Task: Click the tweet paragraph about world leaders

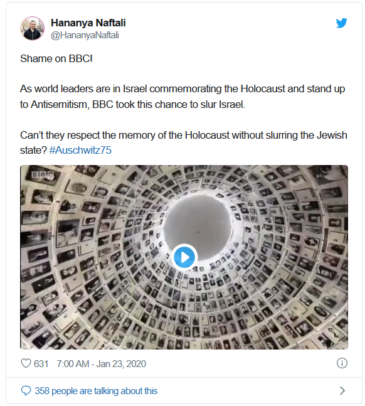Action: coord(182,97)
